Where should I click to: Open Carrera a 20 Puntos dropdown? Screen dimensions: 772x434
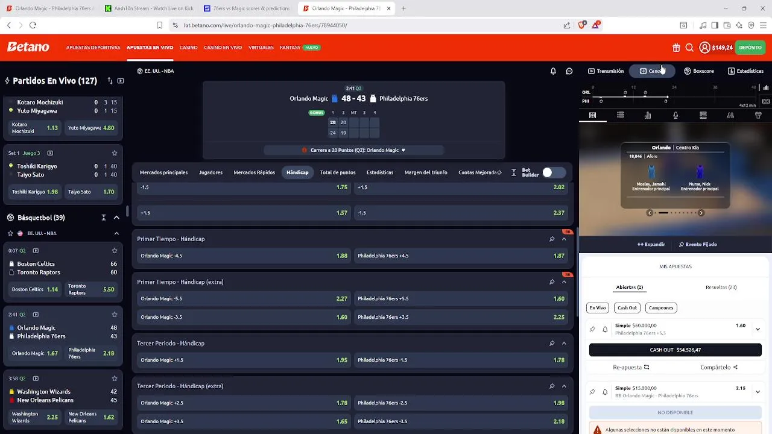(x=354, y=150)
